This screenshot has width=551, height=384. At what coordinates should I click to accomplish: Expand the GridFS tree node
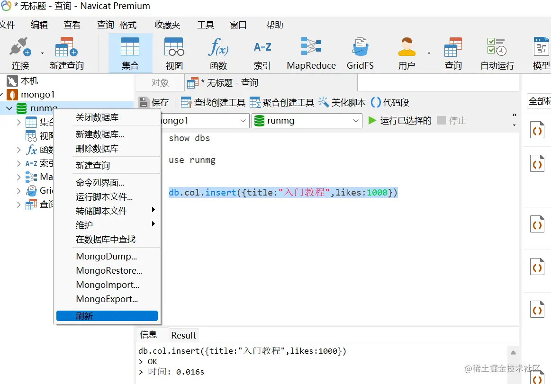tap(18, 191)
